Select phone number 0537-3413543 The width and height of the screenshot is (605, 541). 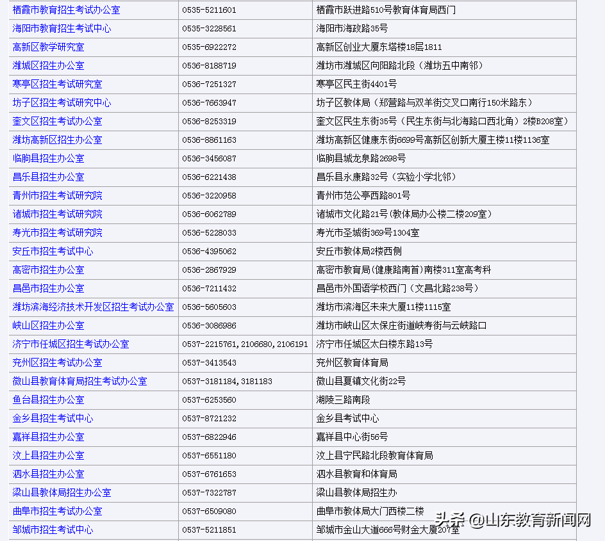pyautogui.click(x=209, y=362)
